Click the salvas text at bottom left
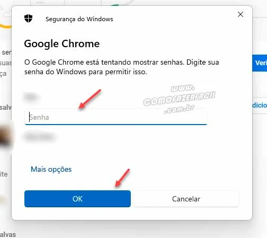Viewport: 267px width, 238px height. [x=8, y=234]
